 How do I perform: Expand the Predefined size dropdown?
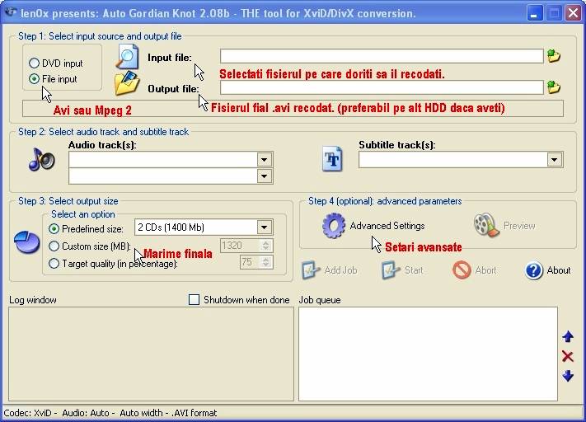click(265, 227)
